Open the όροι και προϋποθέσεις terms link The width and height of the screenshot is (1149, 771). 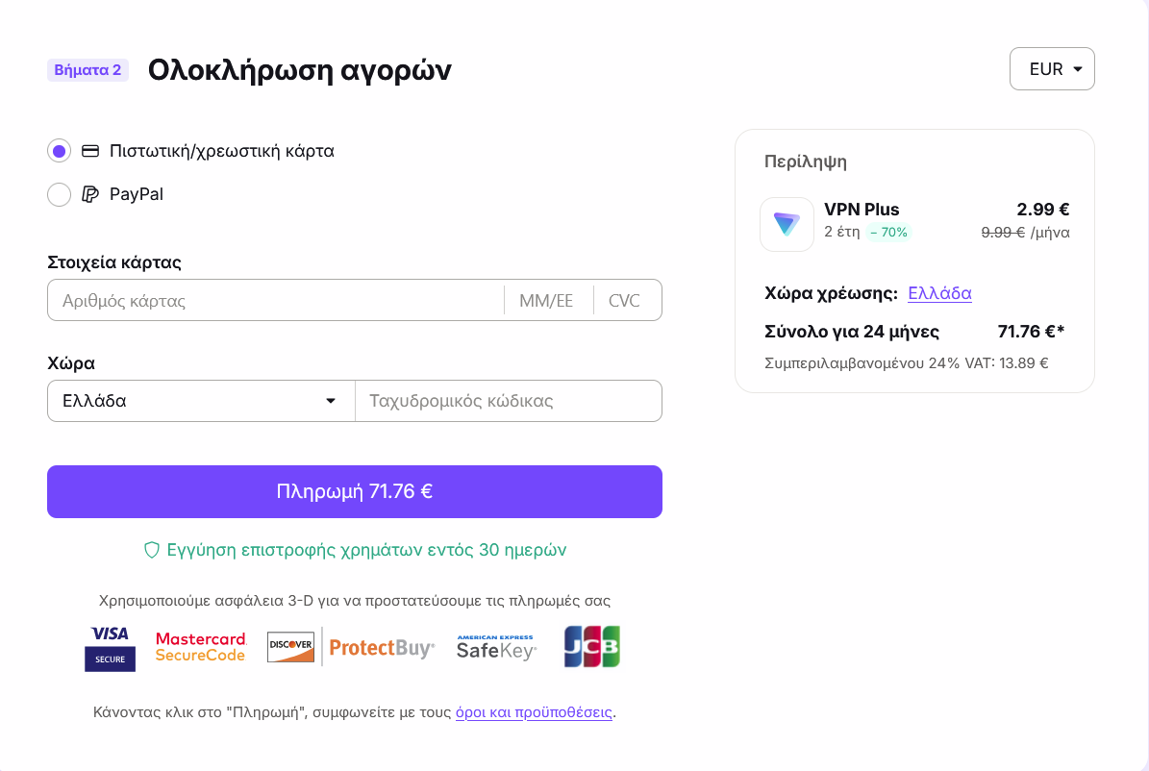click(534, 712)
